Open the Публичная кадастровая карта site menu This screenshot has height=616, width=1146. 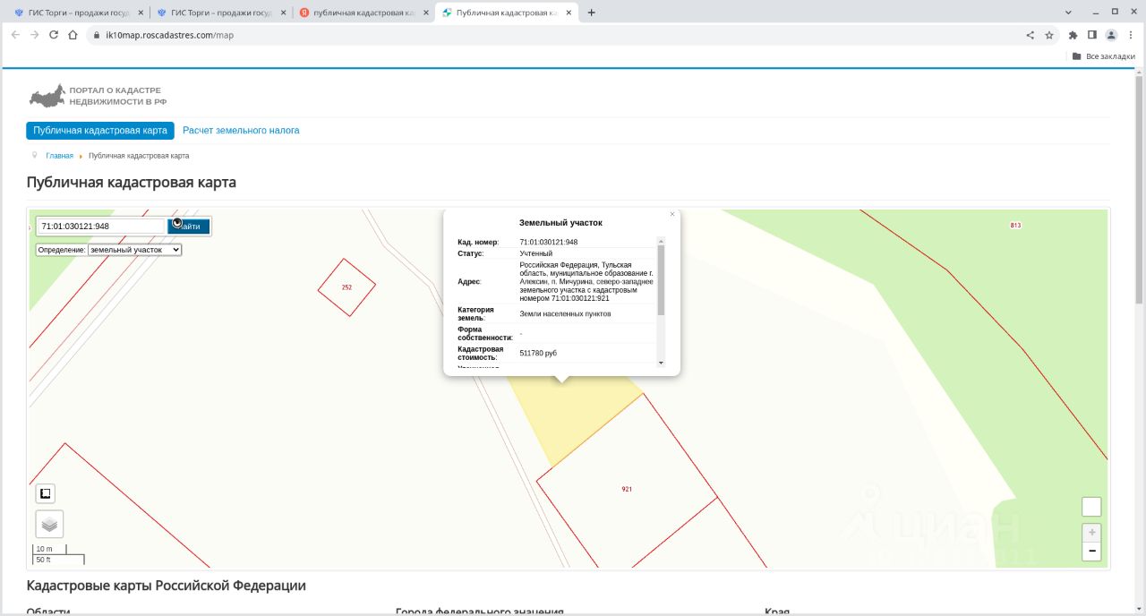coord(100,131)
